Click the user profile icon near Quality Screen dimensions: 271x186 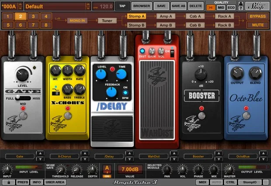pyautogui.click(x=241, y=4)
